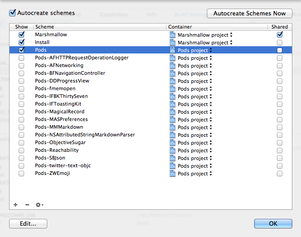Click project icon in Pods-SBJson row
Screen dimensions: 301x237
click(x=172, y=158)
